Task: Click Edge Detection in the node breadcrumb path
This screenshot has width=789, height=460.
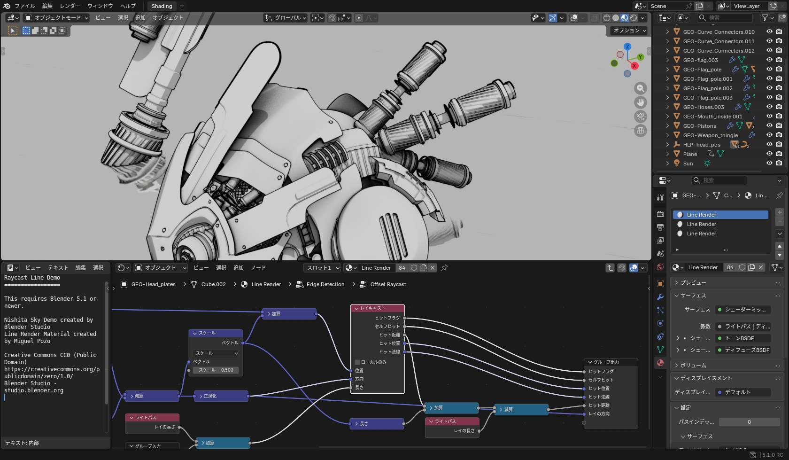Action: coord(325,284)
